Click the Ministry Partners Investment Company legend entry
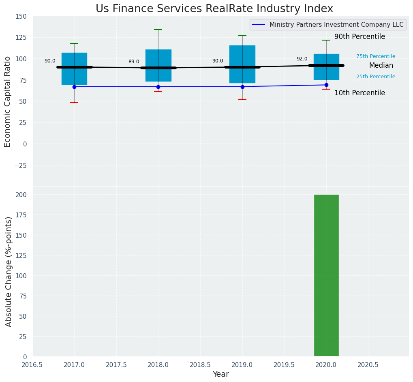The height and width of the screenshot is (382, 413). click(x=336, y=25)
